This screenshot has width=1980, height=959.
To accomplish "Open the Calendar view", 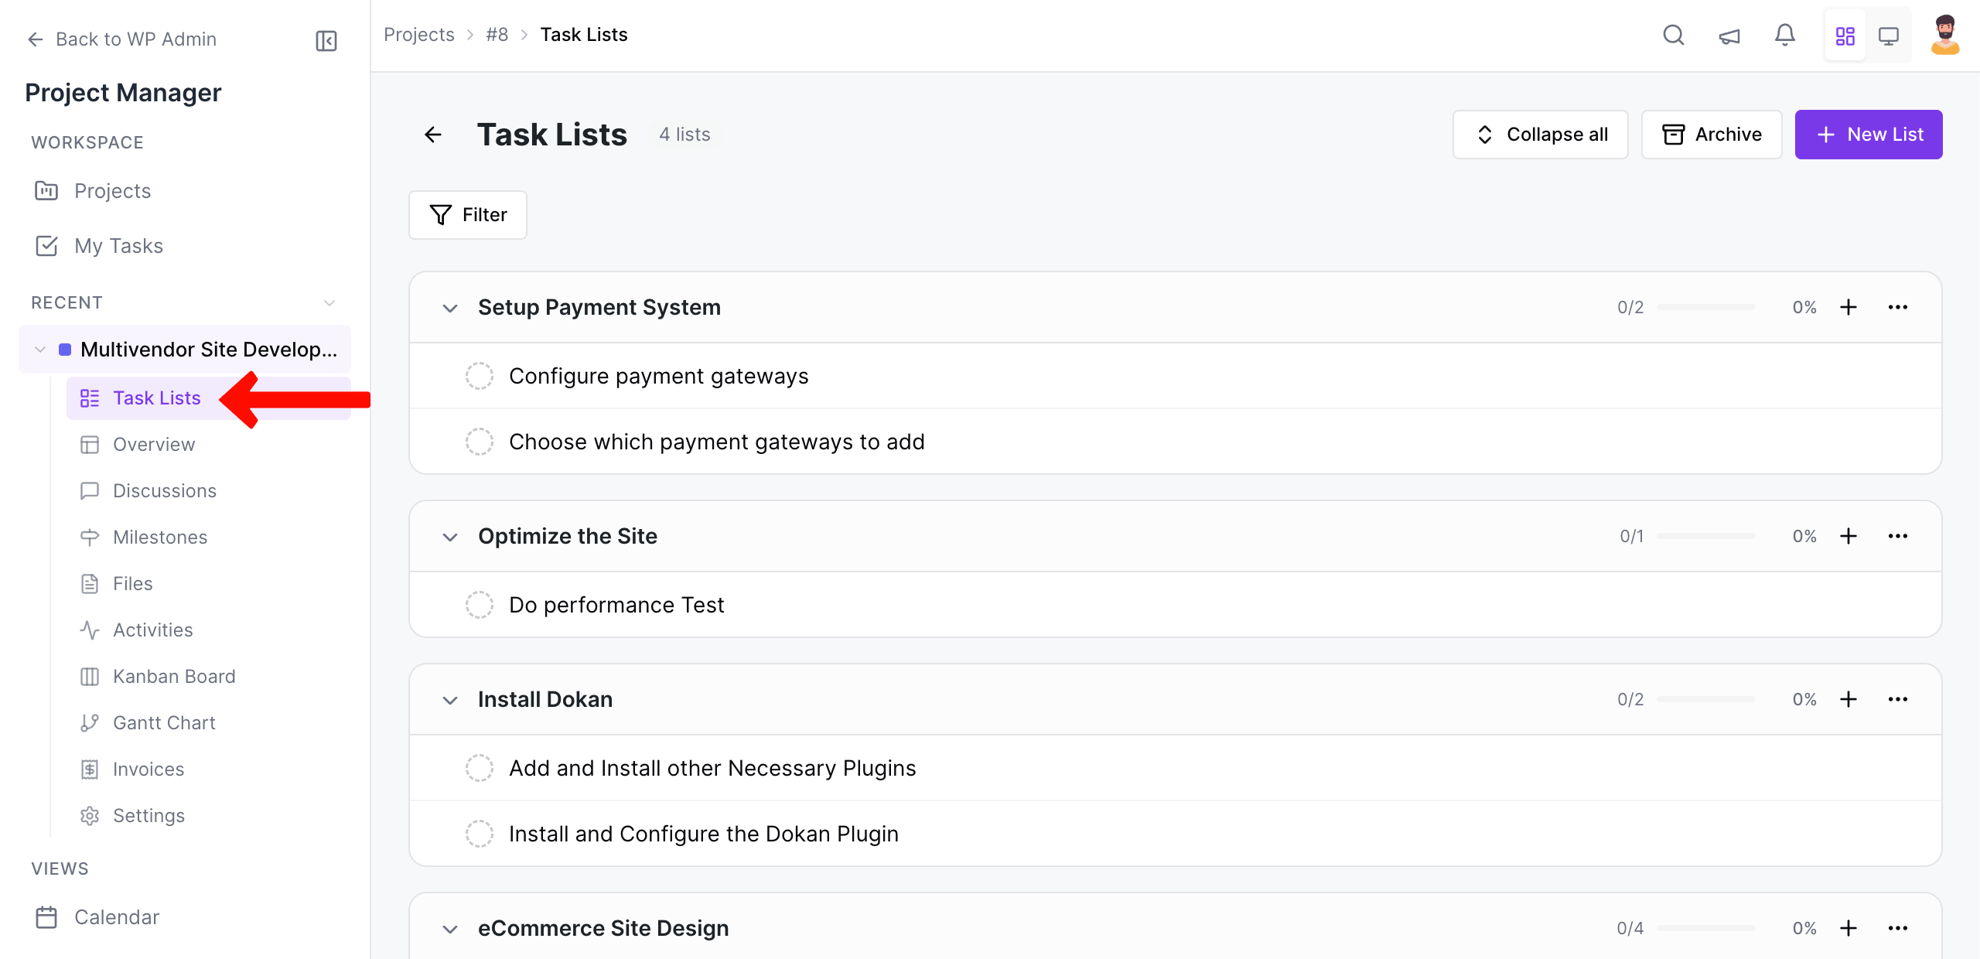I will (x=116, y=916).
